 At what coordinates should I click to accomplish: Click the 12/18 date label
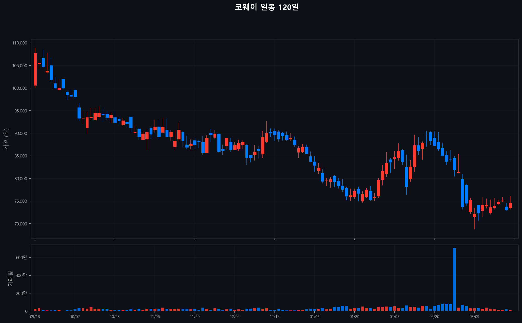274,317
